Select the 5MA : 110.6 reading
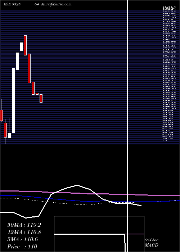The width and height of the screenshot is (180, 252). tap(22, 239)
